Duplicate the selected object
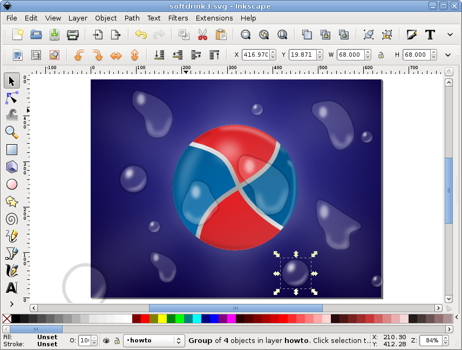The height and width of the screenshot is (350, 462). click(307, 35)
